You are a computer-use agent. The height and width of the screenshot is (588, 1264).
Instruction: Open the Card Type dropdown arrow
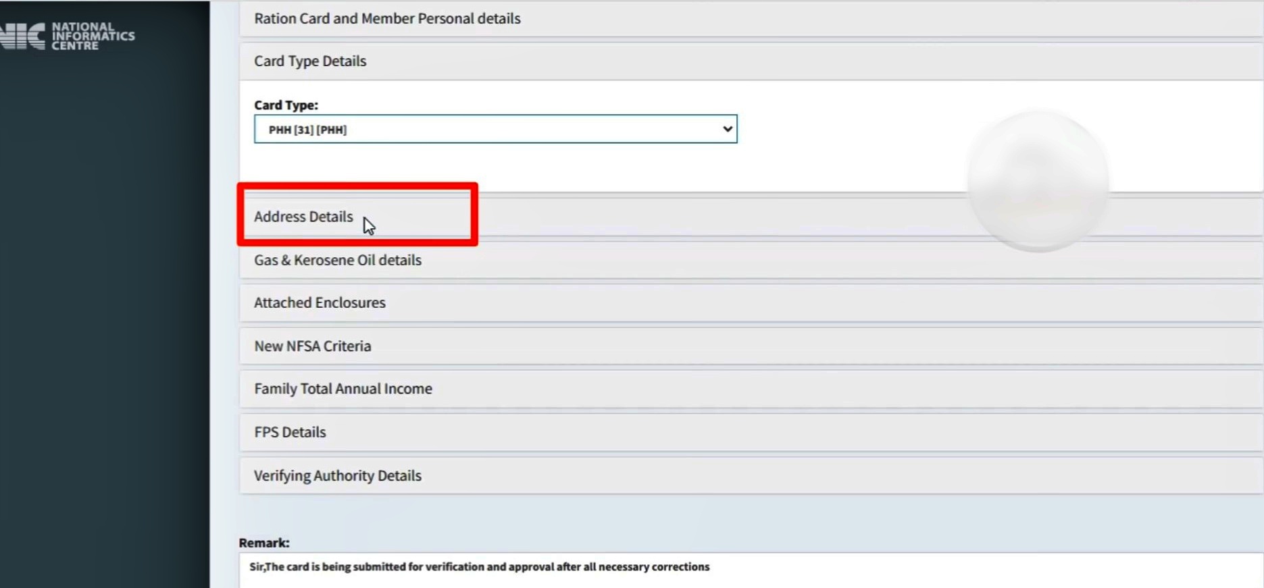(x=727, y=129)
